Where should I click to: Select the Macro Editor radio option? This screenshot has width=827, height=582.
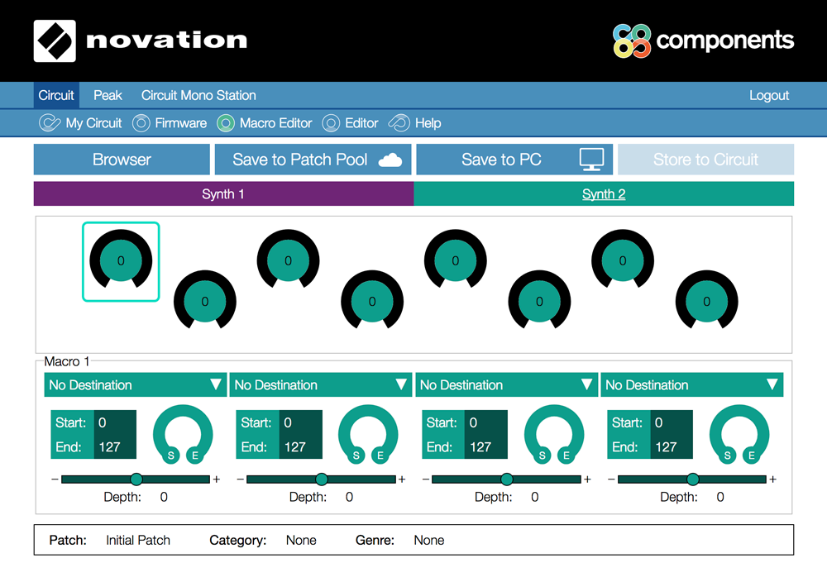point(225,123)
